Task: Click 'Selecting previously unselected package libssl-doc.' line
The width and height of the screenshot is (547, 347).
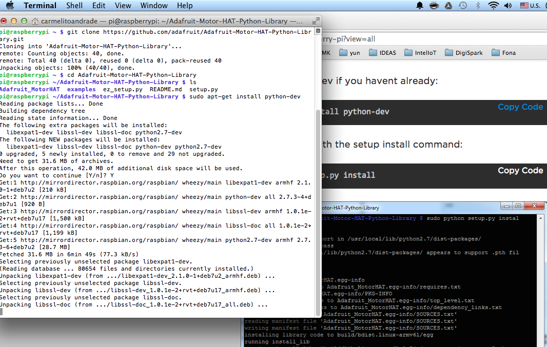Action: (91, 297)
